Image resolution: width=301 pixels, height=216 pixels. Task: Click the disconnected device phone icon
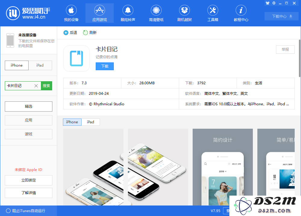point(10,40)
